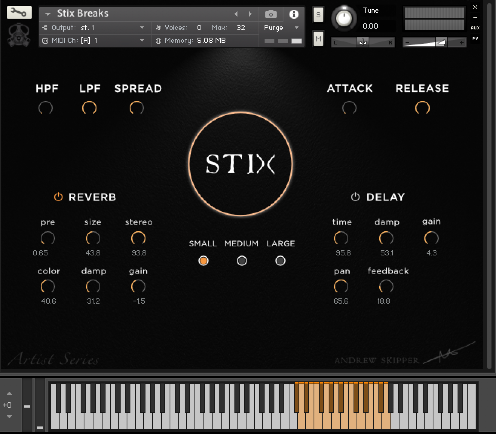Click the reverb pre value 0.65
The width and height of the screenshot is (496, 434).
point(40,253)
